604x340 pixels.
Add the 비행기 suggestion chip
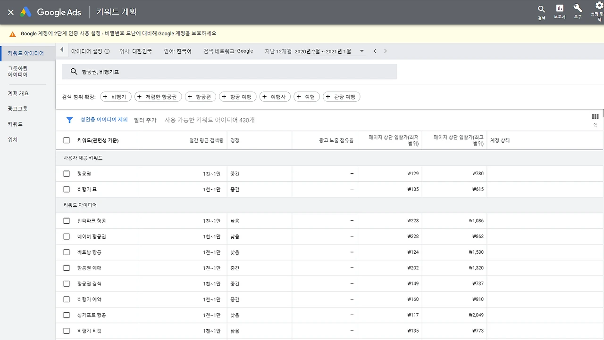point(116,97)
